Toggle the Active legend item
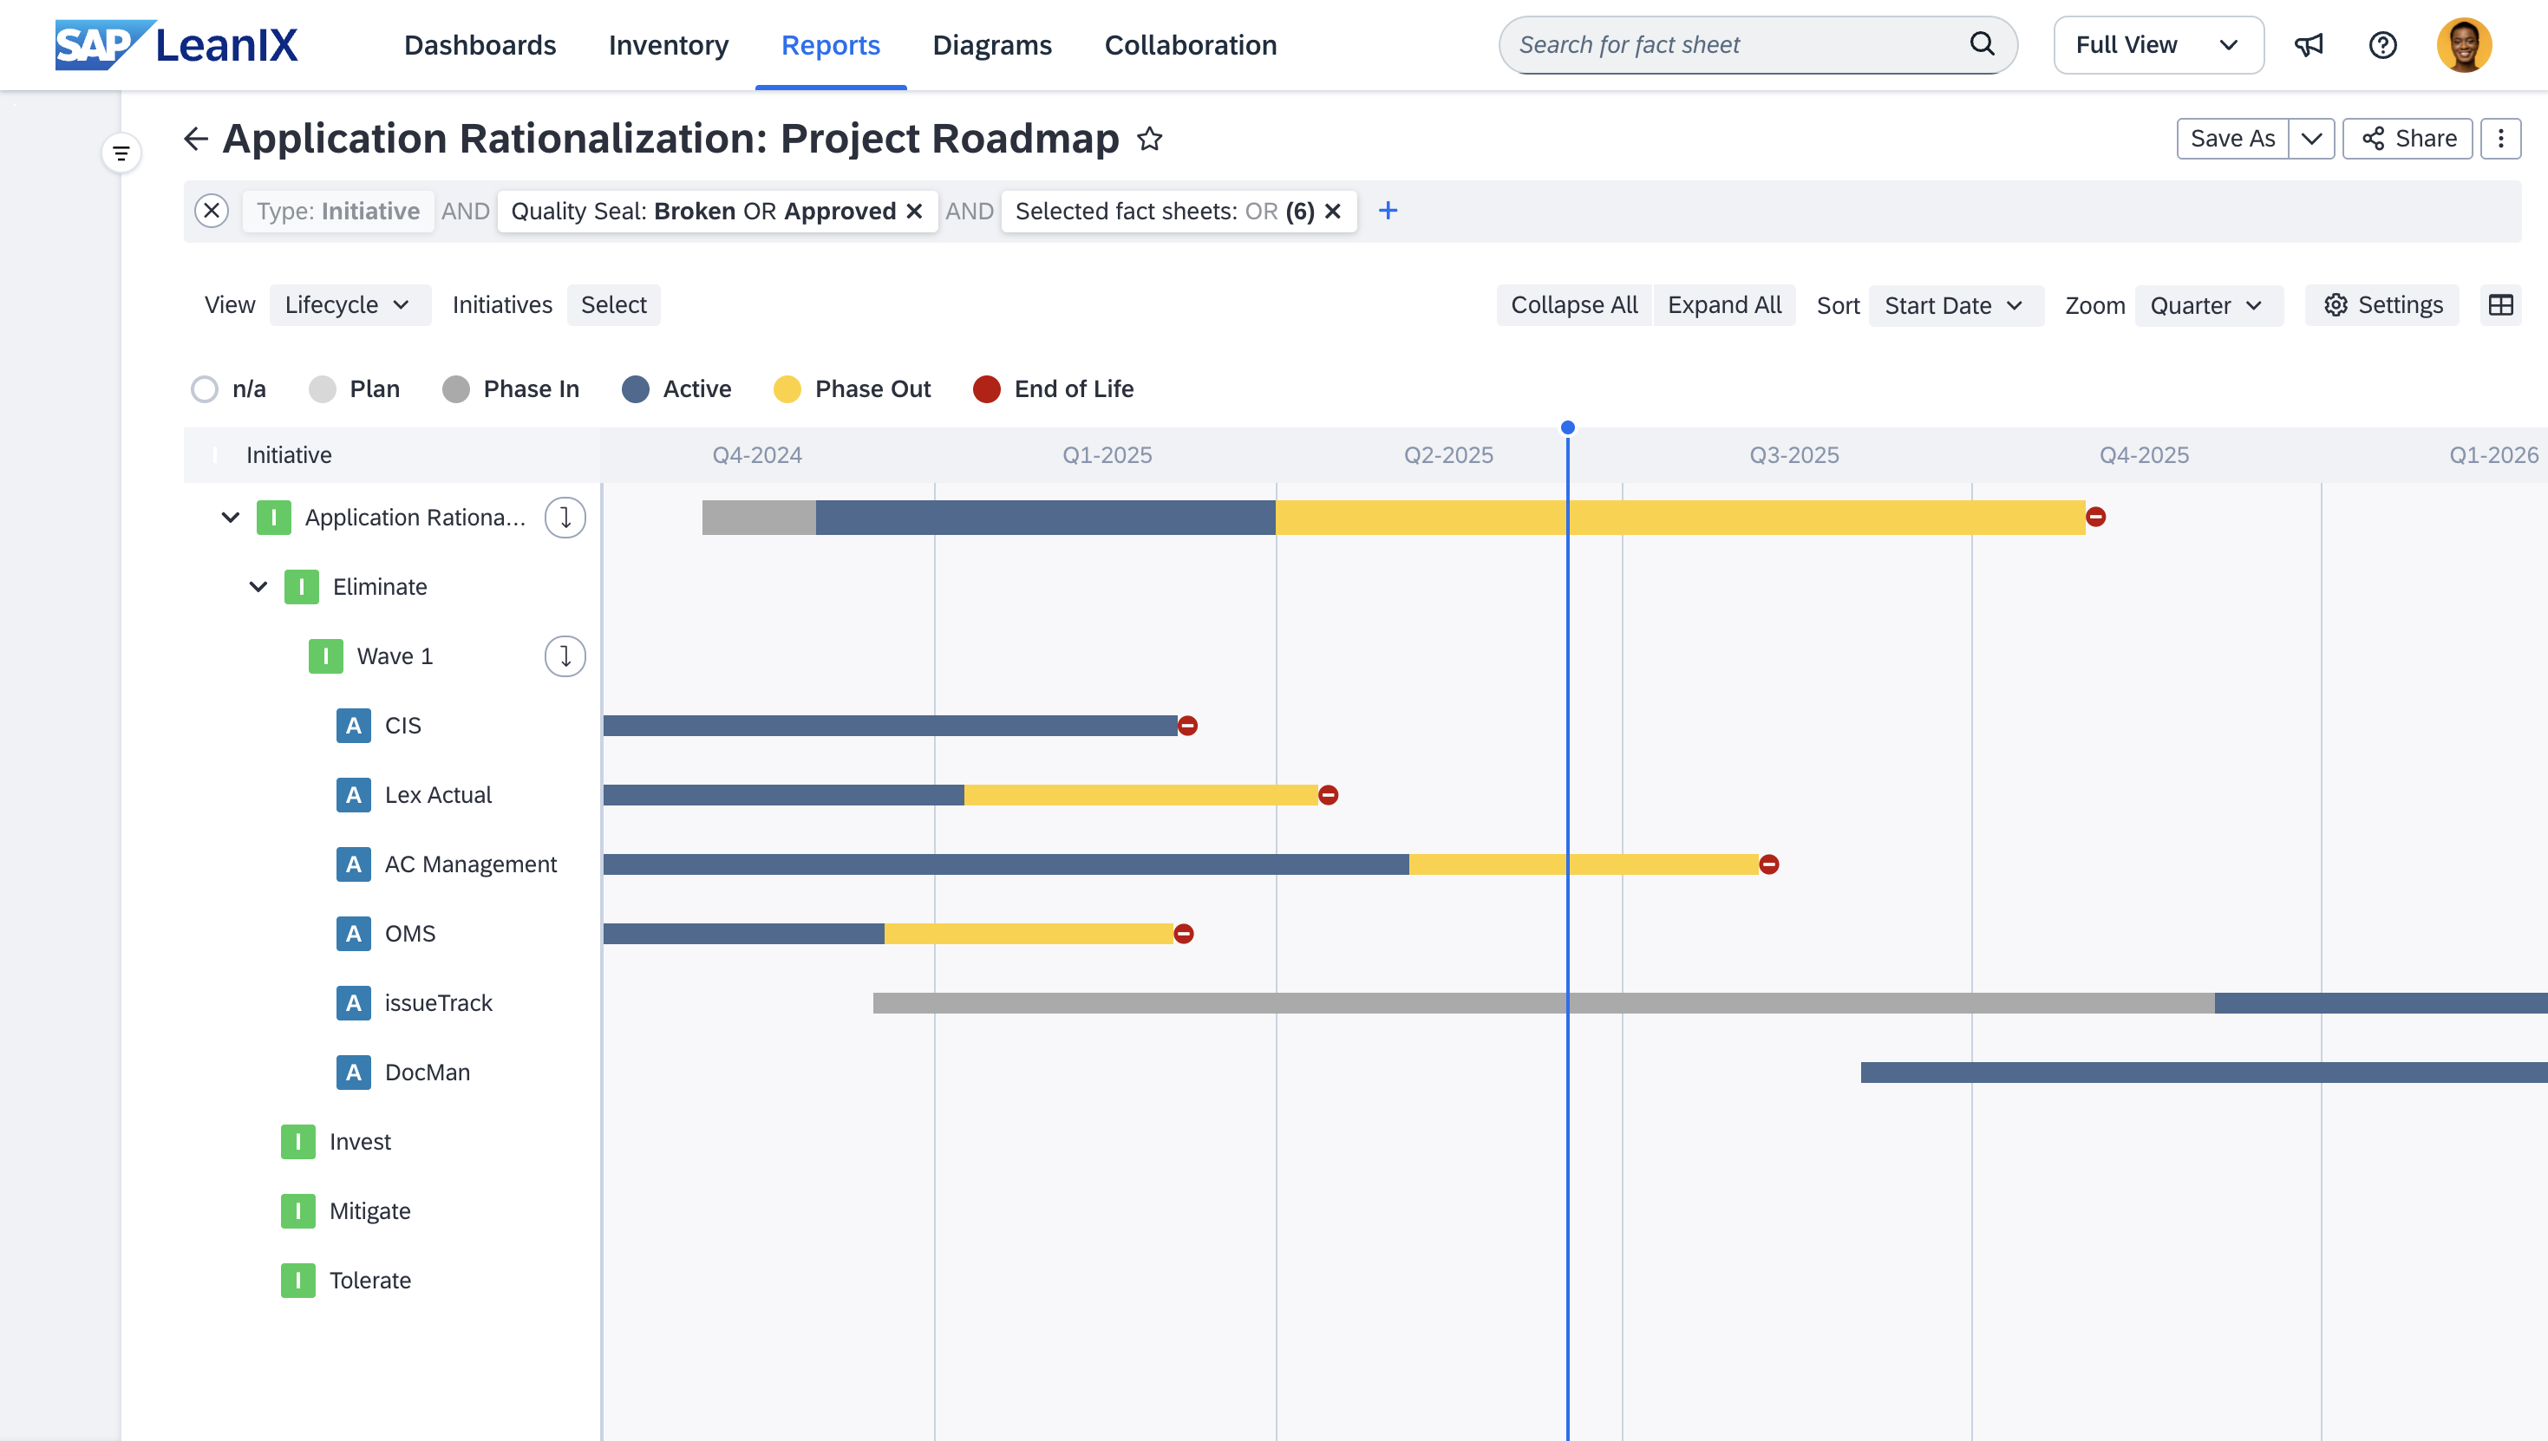The width and height of the screenshot is (2548, 1441). pyautogui.click(x=677, y=389)
